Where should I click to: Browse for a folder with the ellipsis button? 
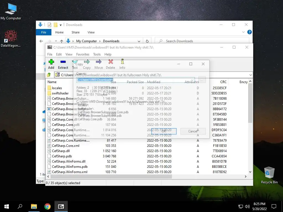pos(202,80)
